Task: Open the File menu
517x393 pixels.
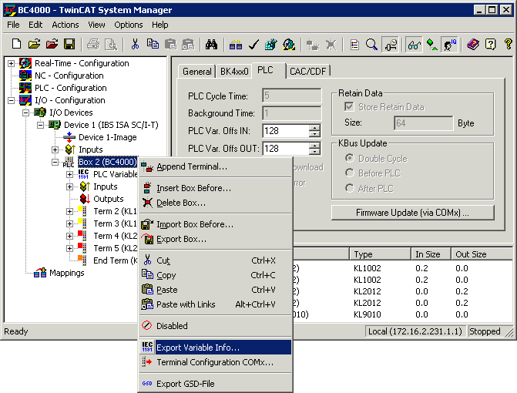Action: tap(13, 25)
